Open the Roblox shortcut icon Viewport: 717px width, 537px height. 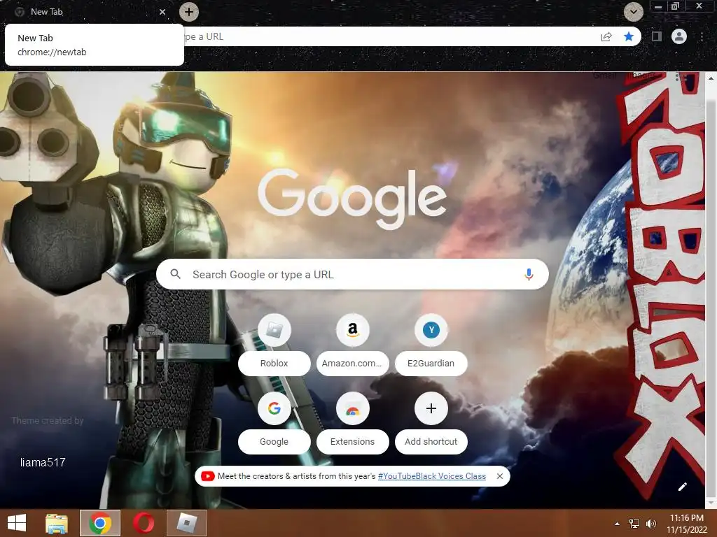click(x=274, y=330)
